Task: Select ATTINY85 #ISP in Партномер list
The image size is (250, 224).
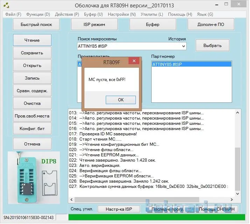Action: coord(192,65)
